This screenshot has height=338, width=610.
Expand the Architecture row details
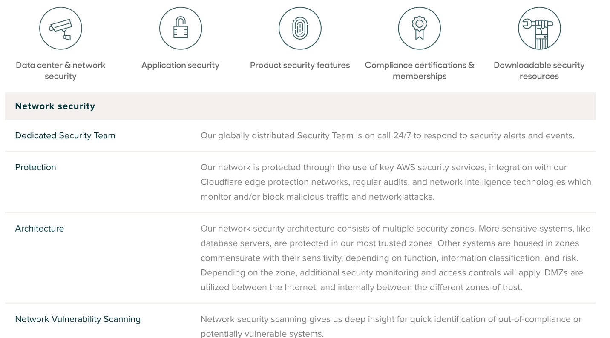tap(40, 228)
